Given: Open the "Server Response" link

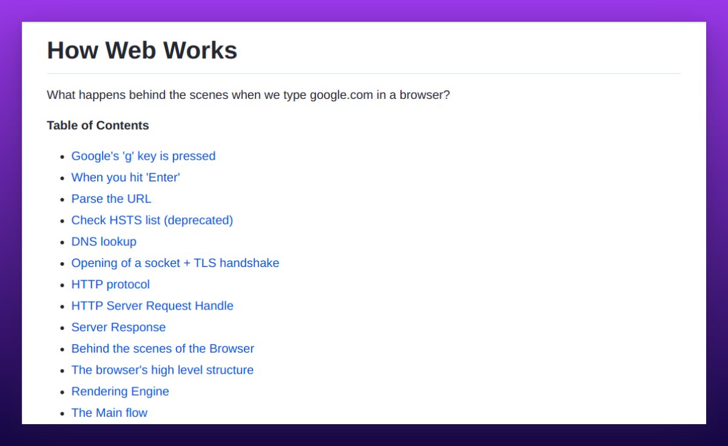Looking at the screenshot, I should (118, 327).
